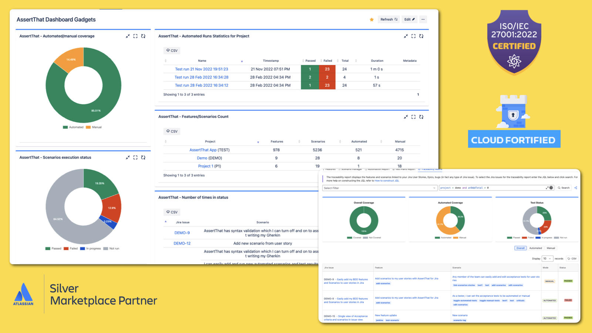Sort runs table by Total column
Screen dimensions: 592x333
[345, 61]
